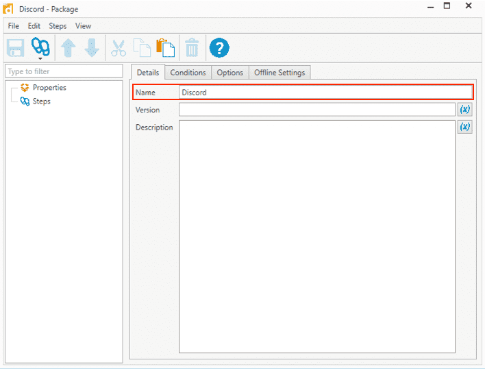Click the variable (x) button beside Description
Screen dimensions: 485x369
pyautogui.click(x=464, y=127)
